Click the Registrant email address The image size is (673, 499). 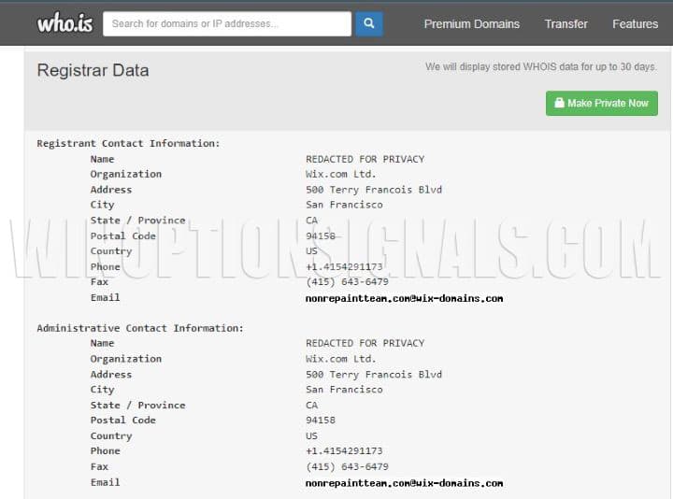404,298
